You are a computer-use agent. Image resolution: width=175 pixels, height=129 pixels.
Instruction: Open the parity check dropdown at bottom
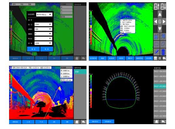click(x=43, y=43)
